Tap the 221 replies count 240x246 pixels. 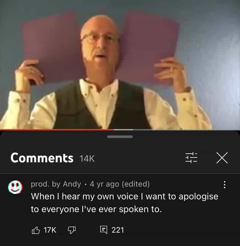click(118, 230)
